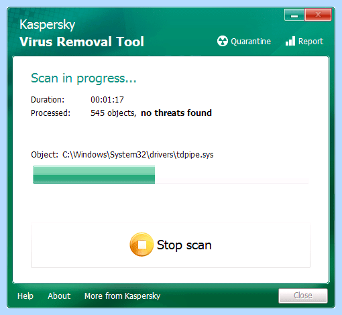Image resolution: width=342 pixels, height=315 pixels.
Task: Click the 'Scan in progress...' heading
Action: [x=84, y=78]
